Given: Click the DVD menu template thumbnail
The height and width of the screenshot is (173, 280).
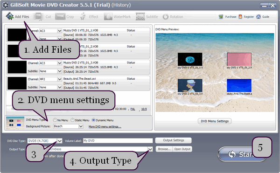Looking at the screenshot, I should coord(15,123).
